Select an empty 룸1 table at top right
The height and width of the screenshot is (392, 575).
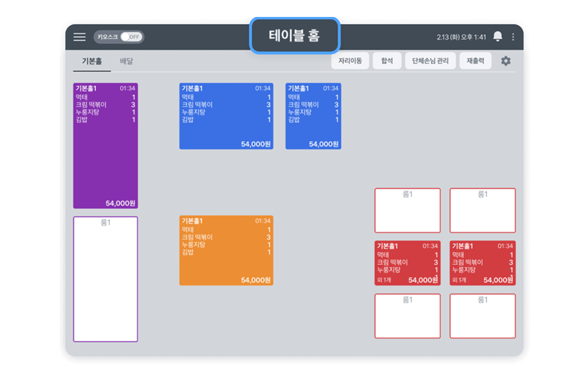pyautogui.click(x=407, y=210)
